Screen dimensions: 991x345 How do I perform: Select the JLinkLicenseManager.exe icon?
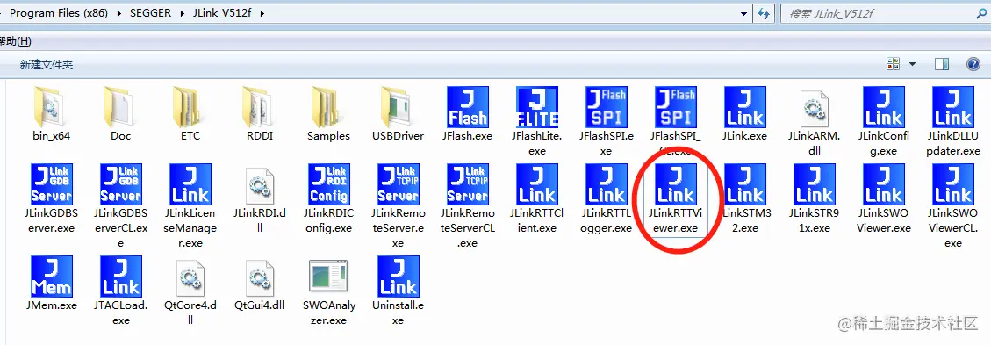click(190, 183)
